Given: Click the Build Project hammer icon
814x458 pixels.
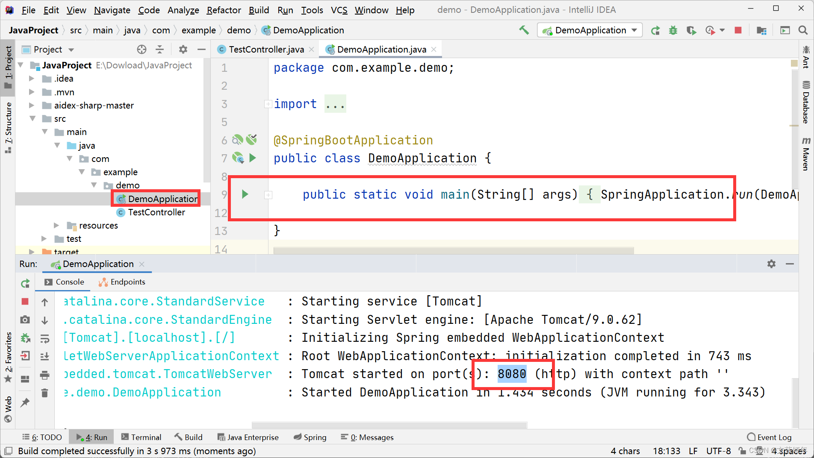Looking at the screenshot, I should (524, 30).
